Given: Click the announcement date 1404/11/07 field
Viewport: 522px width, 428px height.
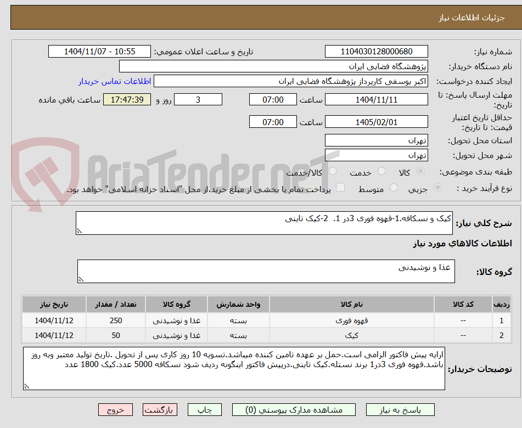Looking at the screenshot, I should [99, 52].
